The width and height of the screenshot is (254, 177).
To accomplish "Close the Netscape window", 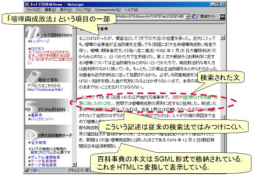I will (x=223, y=4).
